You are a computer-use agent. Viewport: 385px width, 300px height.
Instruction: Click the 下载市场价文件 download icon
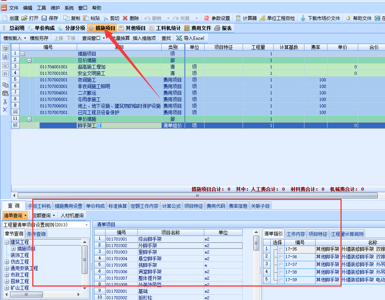click(x=303, y=18)
